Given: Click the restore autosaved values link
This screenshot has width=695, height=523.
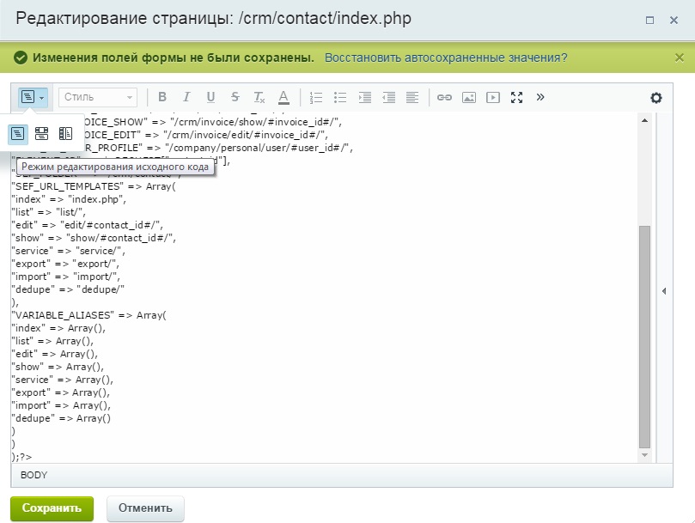Looking at the screenshot, I should [x=446, y=58].
